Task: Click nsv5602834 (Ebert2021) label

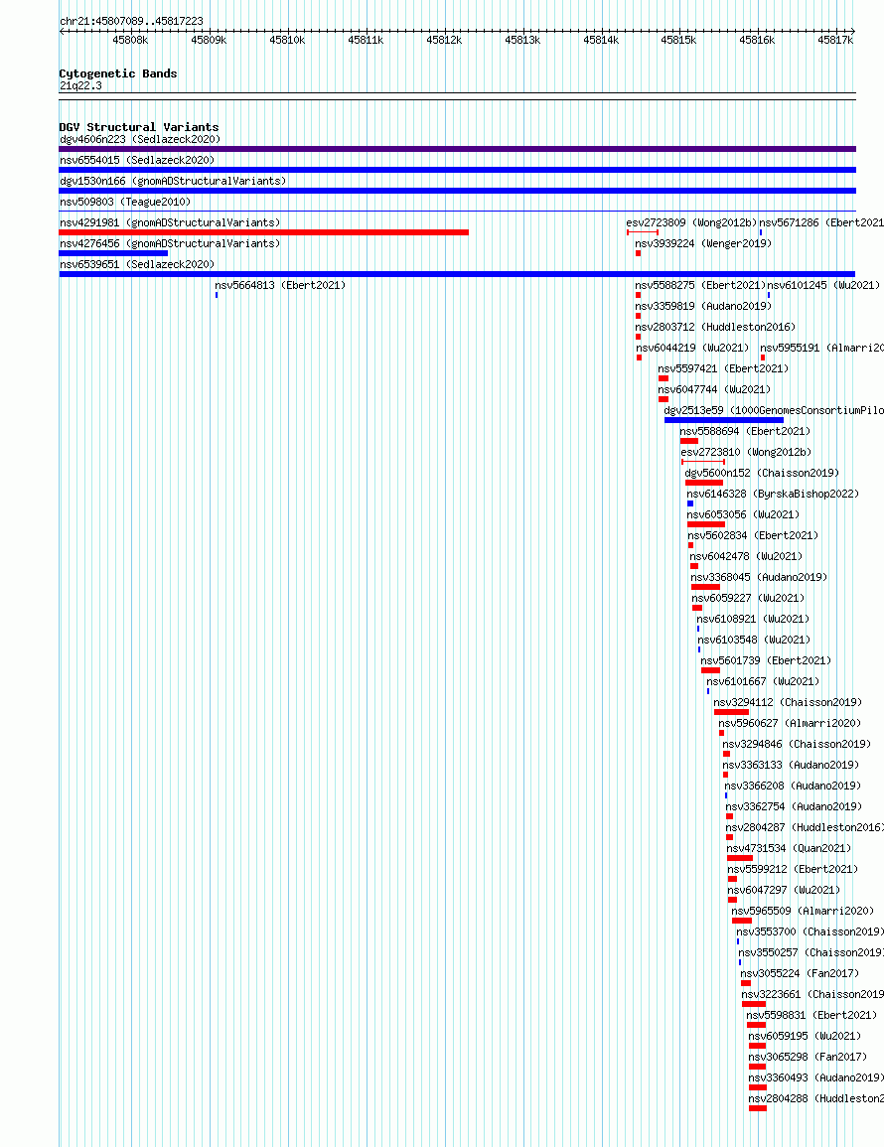Action: (753, 535)
